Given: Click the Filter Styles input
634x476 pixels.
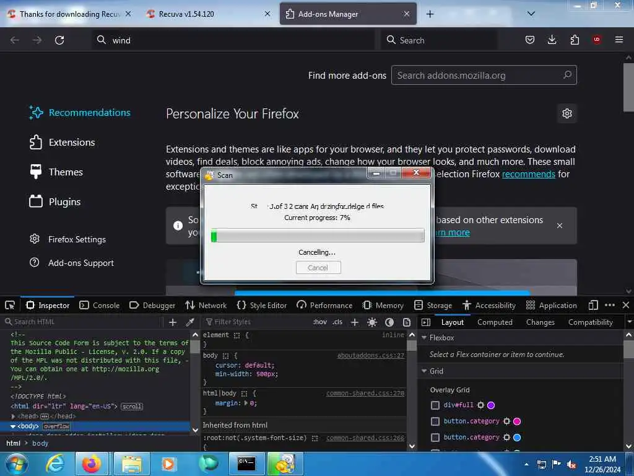Looking at the screenshot, I should pyautogui.click(x=257, y=322).
